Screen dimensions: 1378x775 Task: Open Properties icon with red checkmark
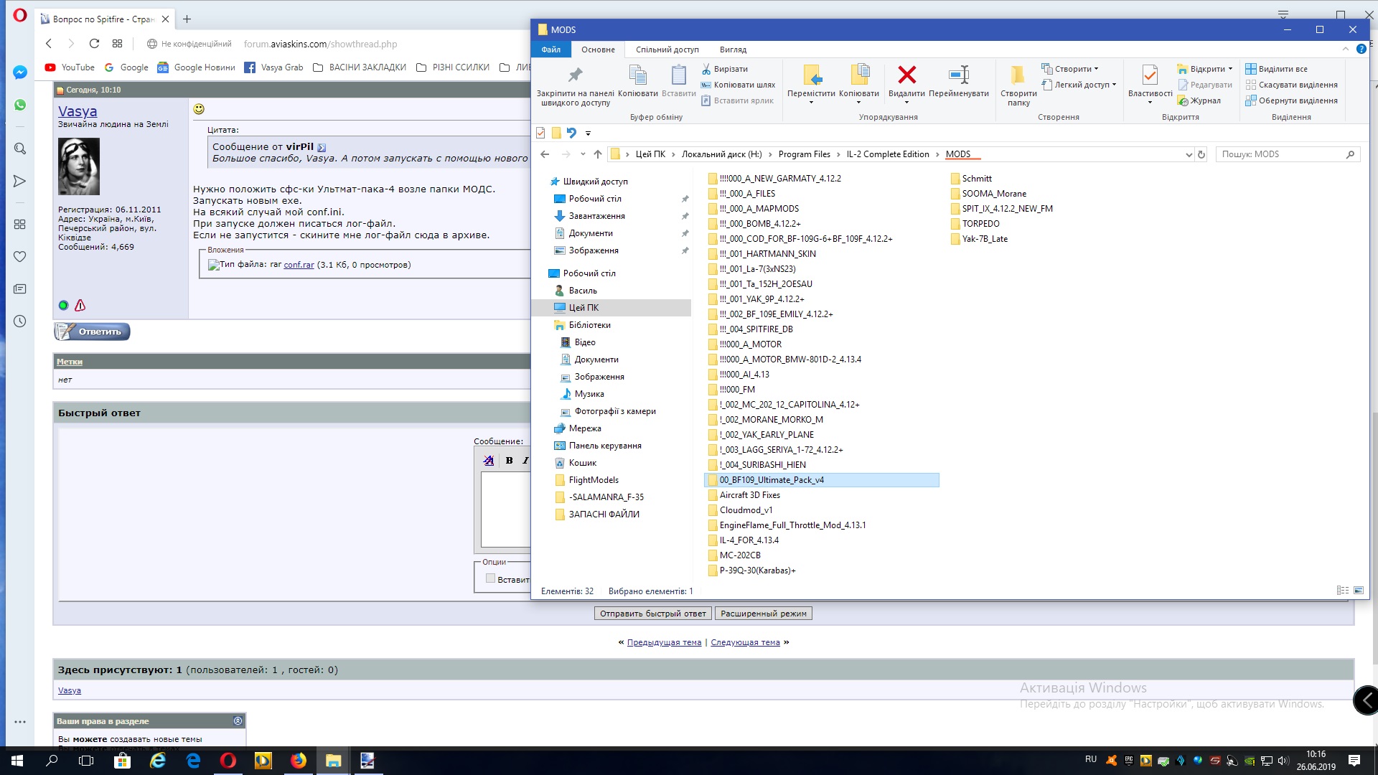[x=1149, y=75]
